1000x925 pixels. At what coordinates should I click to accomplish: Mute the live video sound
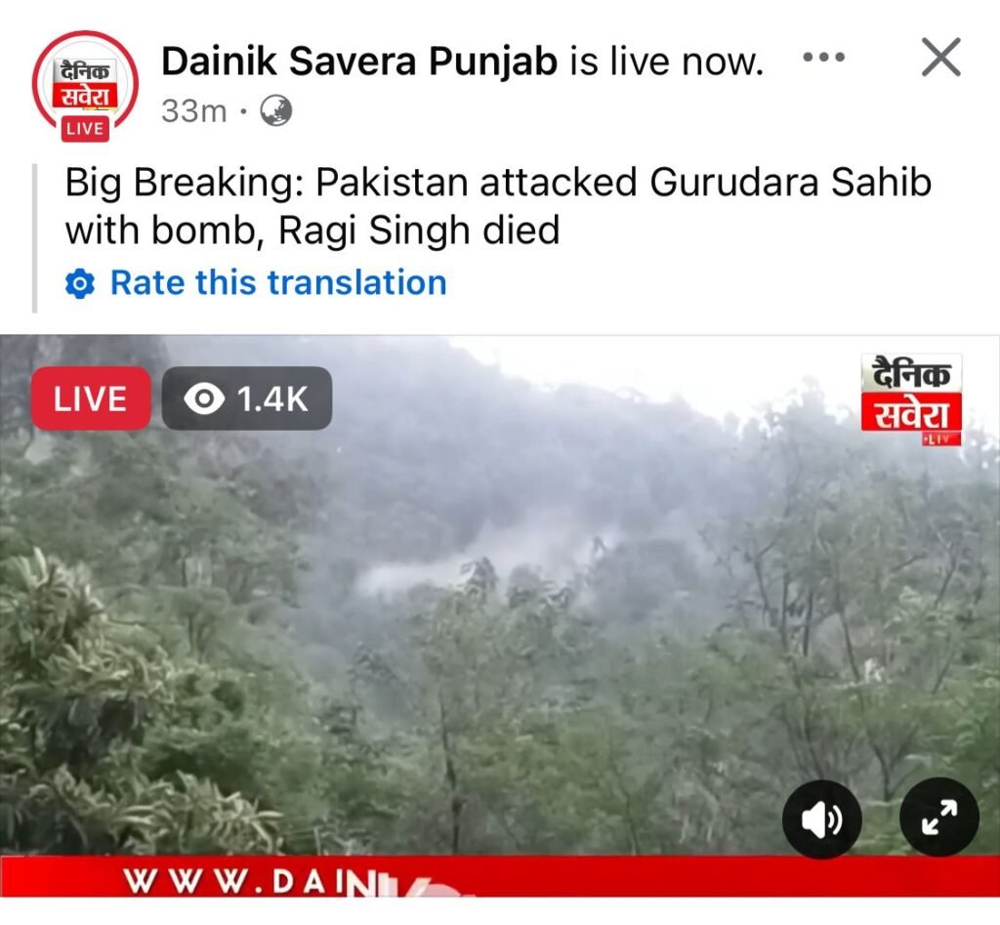pos(822,820)
